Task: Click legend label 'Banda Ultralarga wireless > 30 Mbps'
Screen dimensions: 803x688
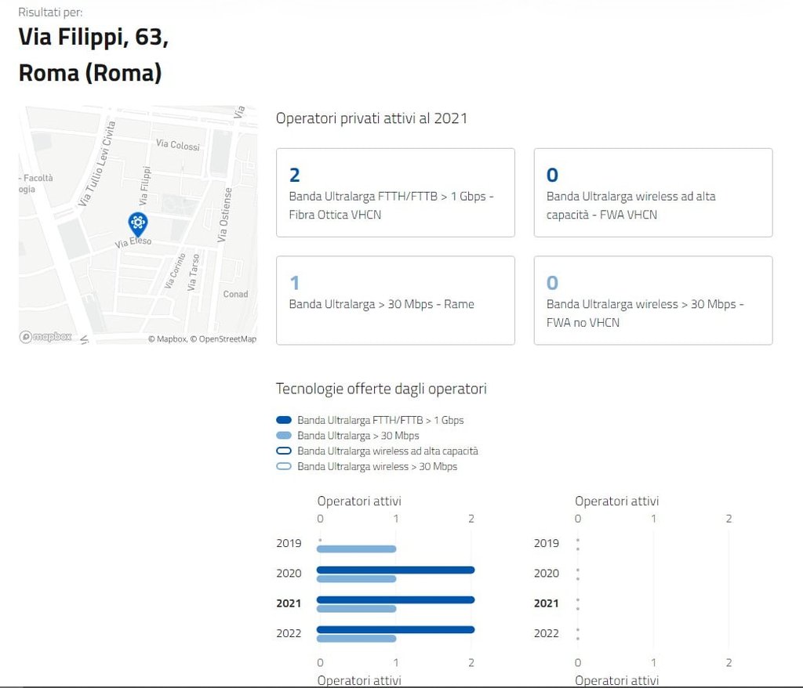Action: click(x=377, y=466)
